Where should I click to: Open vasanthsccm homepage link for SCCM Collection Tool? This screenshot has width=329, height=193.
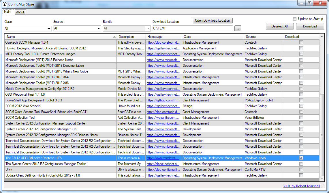coord(163,118)
